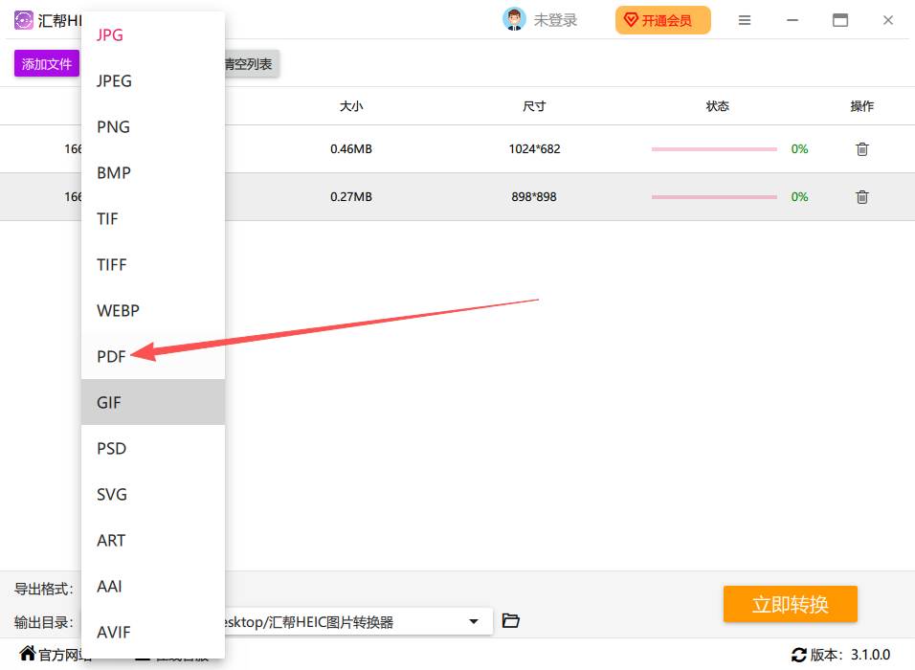Maximize the application window
Image resolution: width=915 pixels, height=670 pixels.
(x=840, y=20)
